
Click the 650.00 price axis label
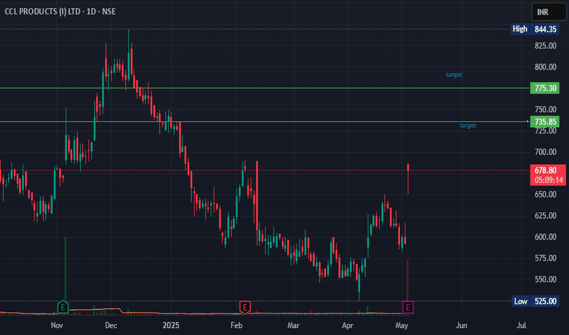click(545, 194)
